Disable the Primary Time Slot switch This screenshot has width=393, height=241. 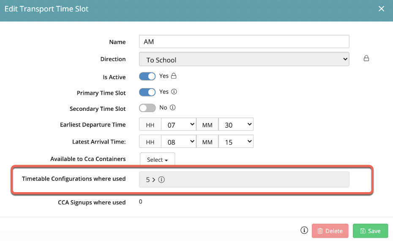(147, 92)
